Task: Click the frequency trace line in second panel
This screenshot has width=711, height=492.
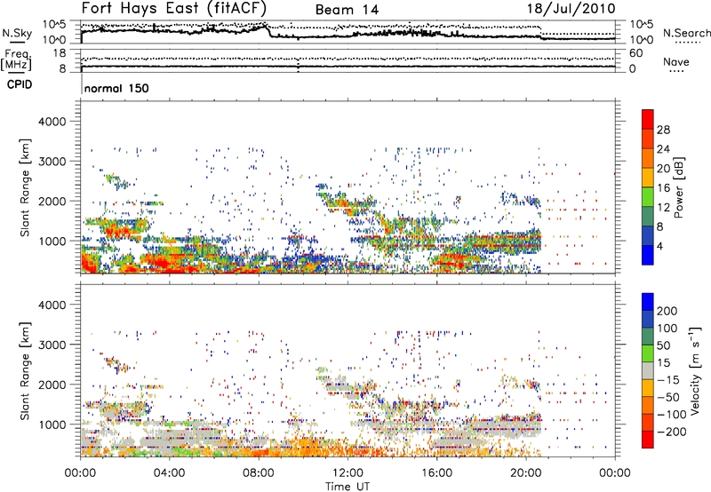Action: point(348,67)
